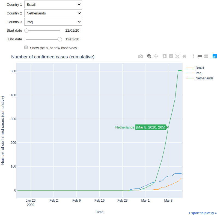This screenshot has height=215, width=217.
Task: Select the Zoom magnifier tool
Action: tap(149, 56)
